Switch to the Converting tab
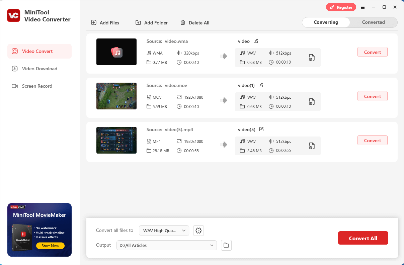Screen dimensions: 404x265 [x=326, y=22]
